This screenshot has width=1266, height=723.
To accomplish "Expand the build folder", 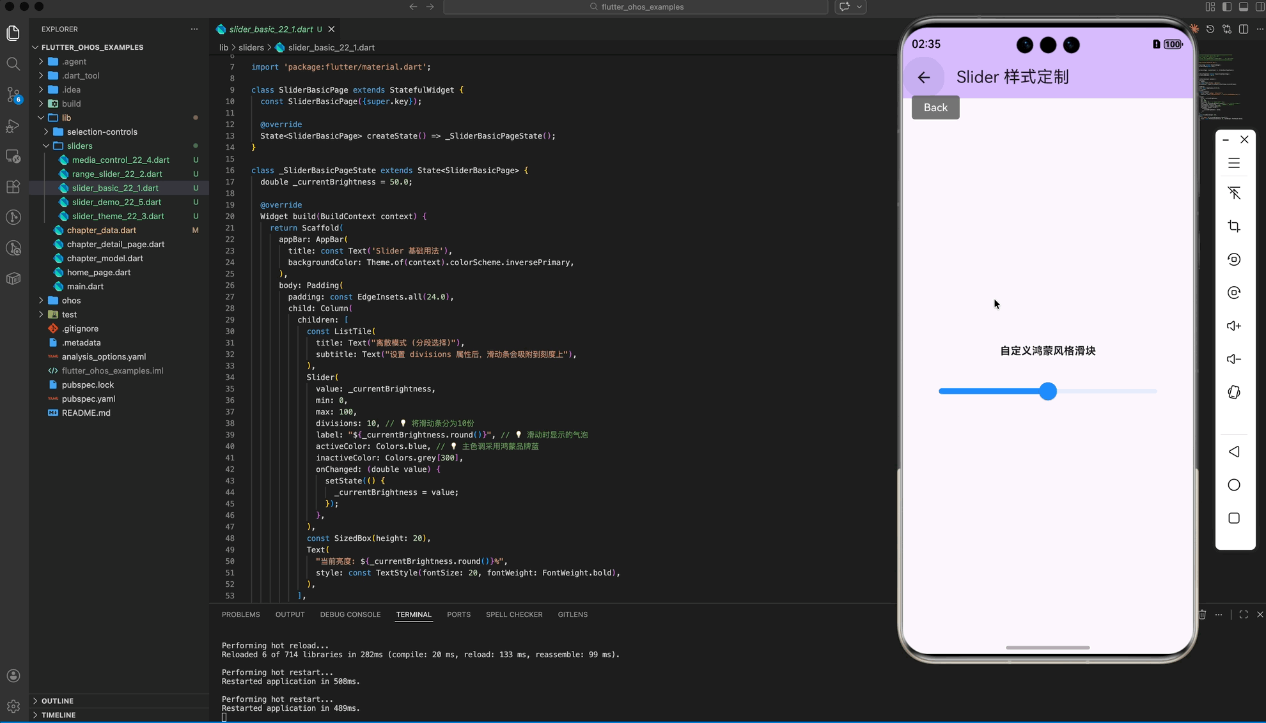I will [x=71, y=103].
